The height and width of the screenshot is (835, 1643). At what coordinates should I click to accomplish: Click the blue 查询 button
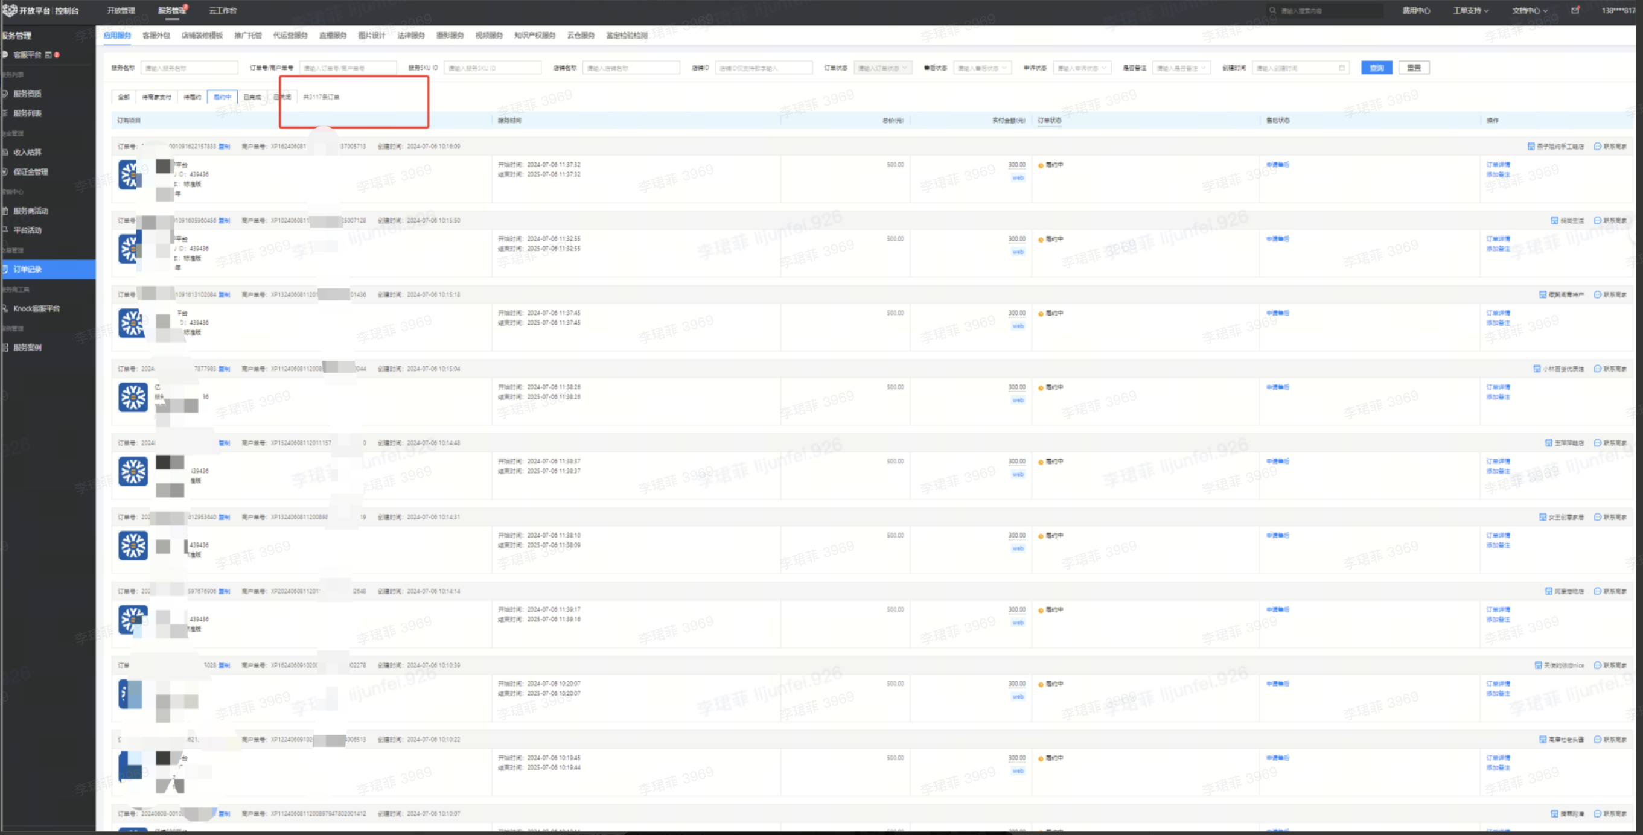click(1376, 68)
